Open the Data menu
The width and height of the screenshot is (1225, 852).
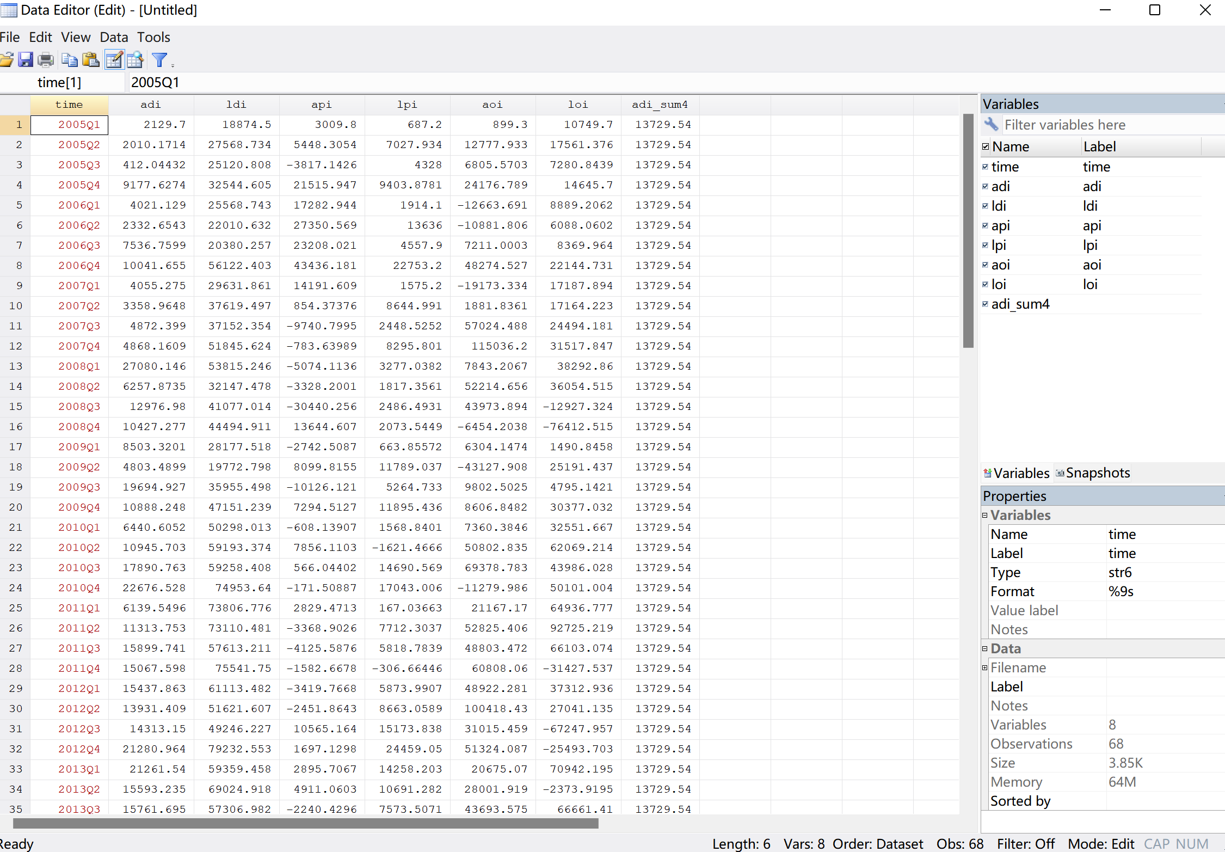click(114, 37)
